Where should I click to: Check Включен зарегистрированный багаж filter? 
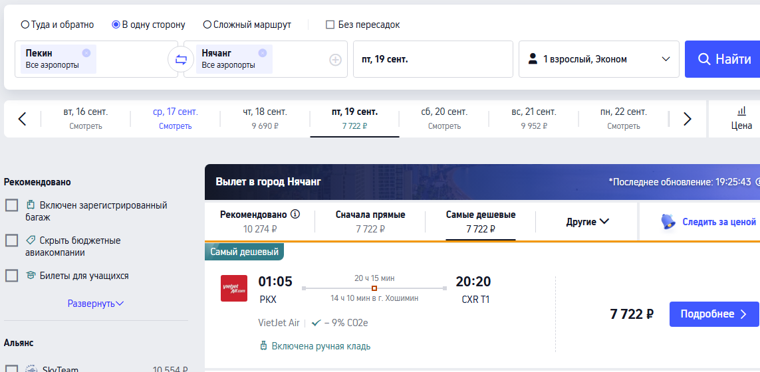11,205
